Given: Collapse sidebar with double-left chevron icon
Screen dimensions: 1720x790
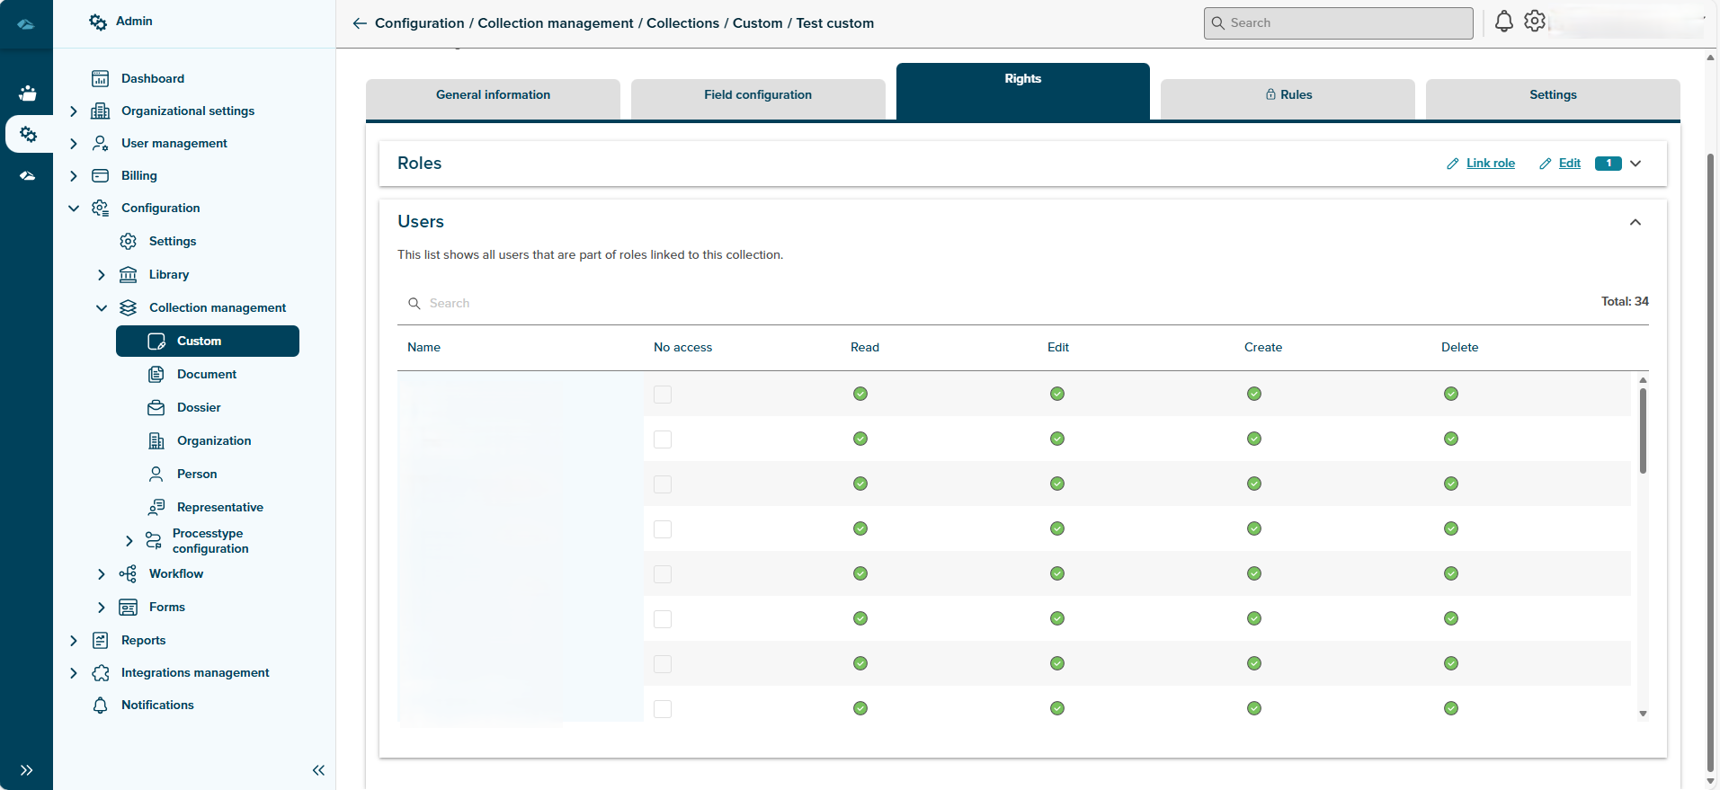Looking at the screenshot, I should point(318,770).
